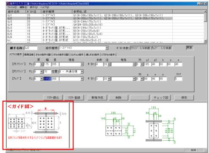Click the 削除 button

click(x=118, y=97)
